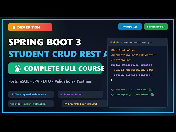
Task: Click the elephant icon after PostgreSQL Connected
Action: pos(152,95)
